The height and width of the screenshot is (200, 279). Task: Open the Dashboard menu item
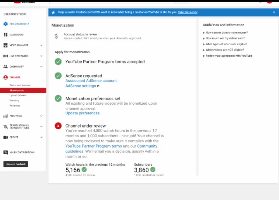17,35
